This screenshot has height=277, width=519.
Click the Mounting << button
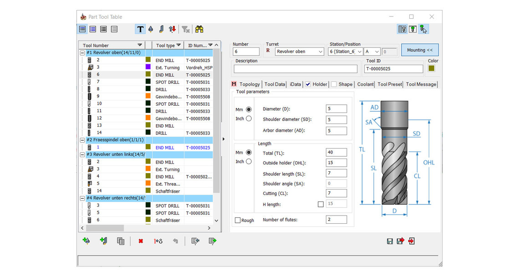point(419,50)
